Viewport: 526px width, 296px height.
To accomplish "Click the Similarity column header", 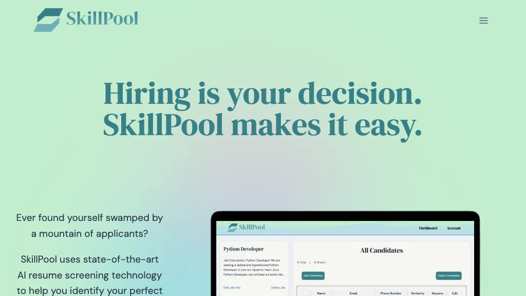I will [418, 293].
